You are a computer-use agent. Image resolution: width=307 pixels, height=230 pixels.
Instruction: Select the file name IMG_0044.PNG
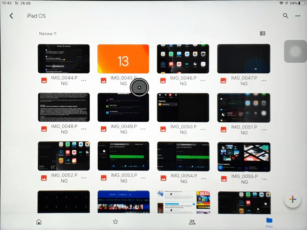64,81
